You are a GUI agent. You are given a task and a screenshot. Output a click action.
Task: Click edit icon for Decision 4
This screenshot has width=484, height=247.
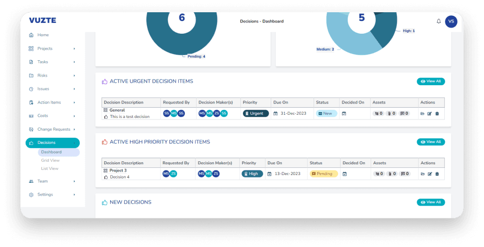pyautogui.click(x=430, y=174)
